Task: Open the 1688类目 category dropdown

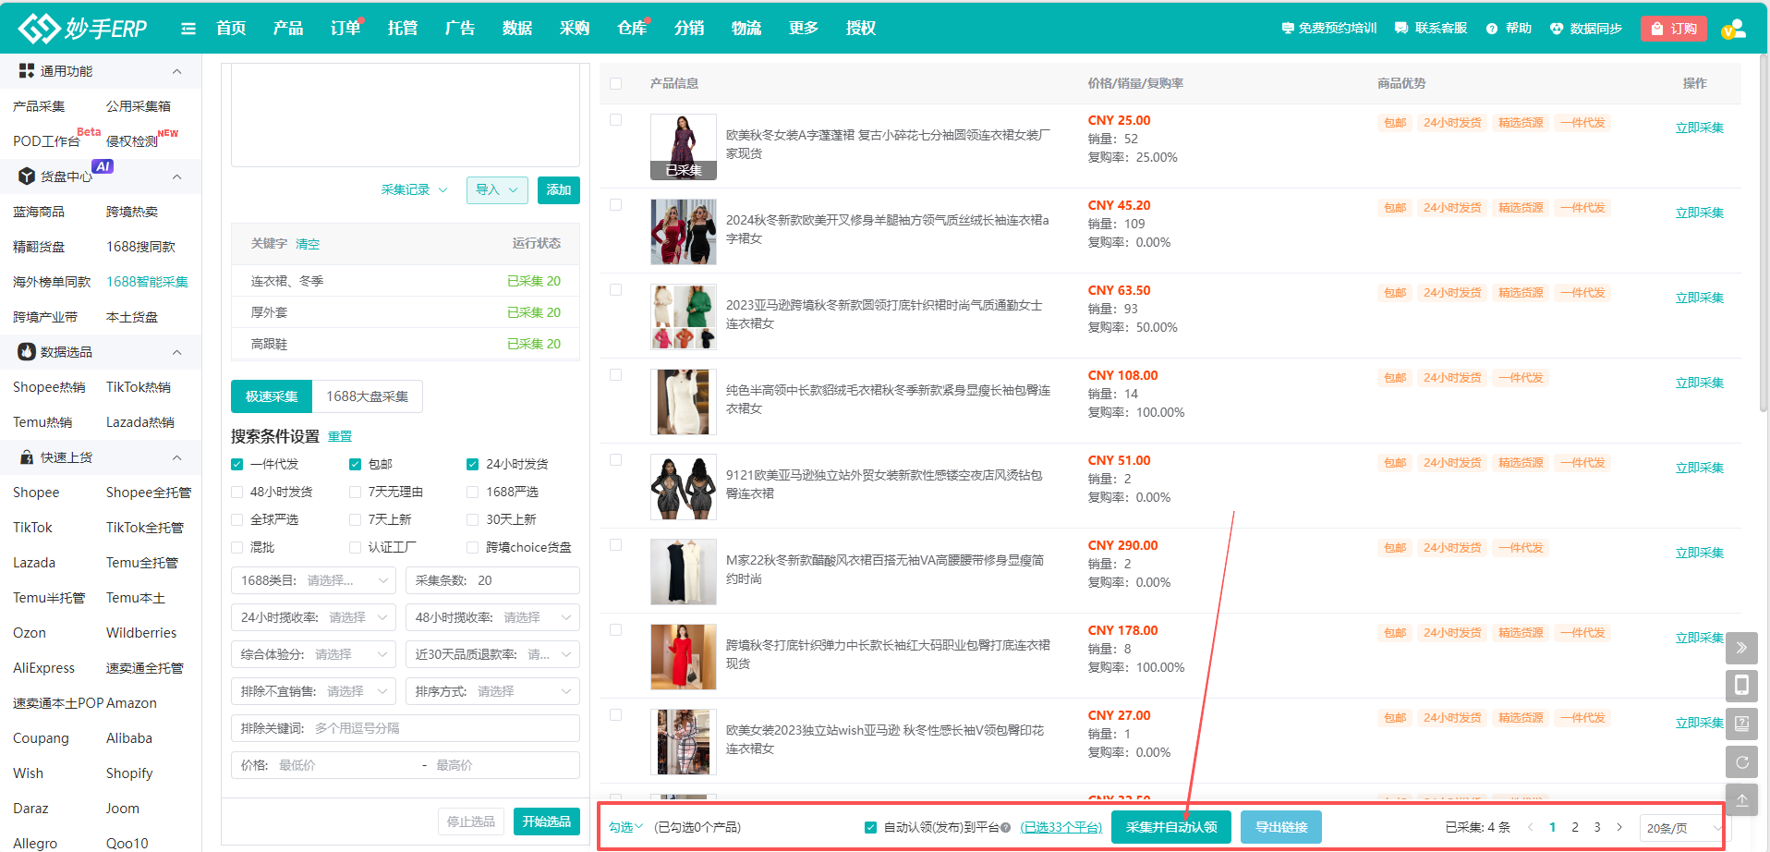Action: (x=313, y=580)
